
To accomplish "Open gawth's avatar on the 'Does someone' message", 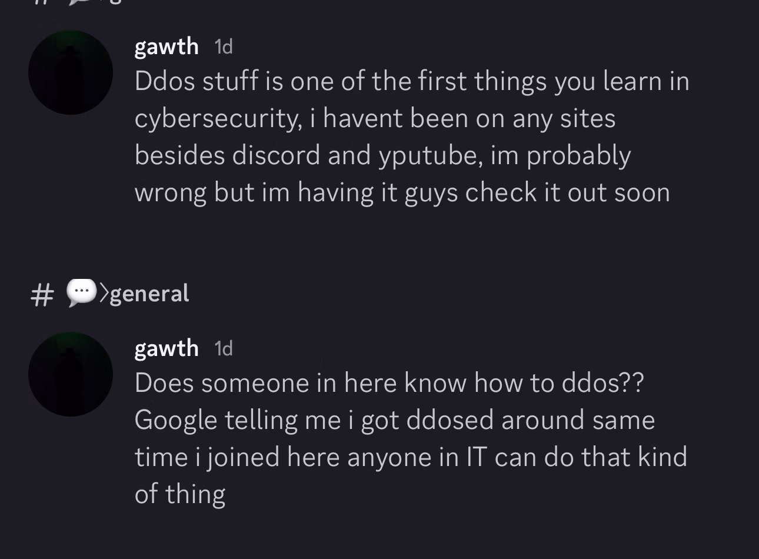I will point(71,374).
